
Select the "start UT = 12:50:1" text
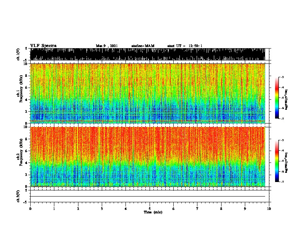[185, 46]
